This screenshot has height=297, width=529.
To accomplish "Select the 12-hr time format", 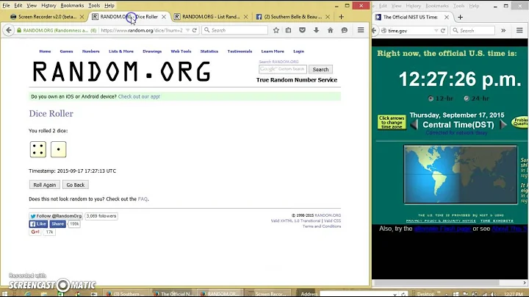I will pos(431,99).
